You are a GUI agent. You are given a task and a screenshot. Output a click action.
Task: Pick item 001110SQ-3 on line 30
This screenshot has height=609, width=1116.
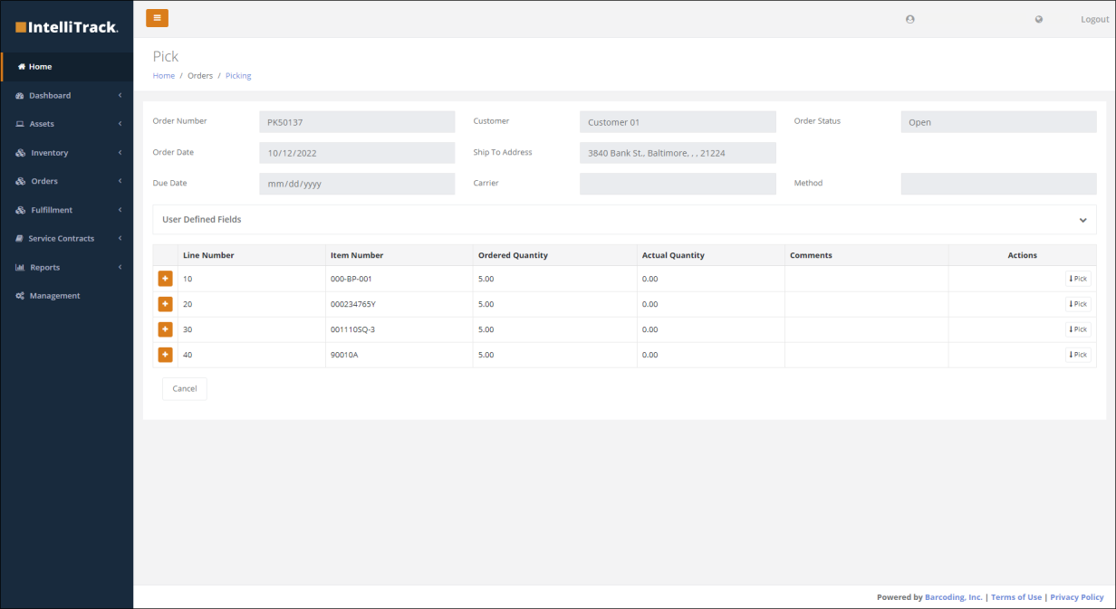point(1078,329)
